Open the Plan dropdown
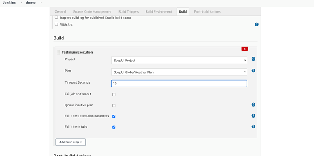 coord(179,72)
